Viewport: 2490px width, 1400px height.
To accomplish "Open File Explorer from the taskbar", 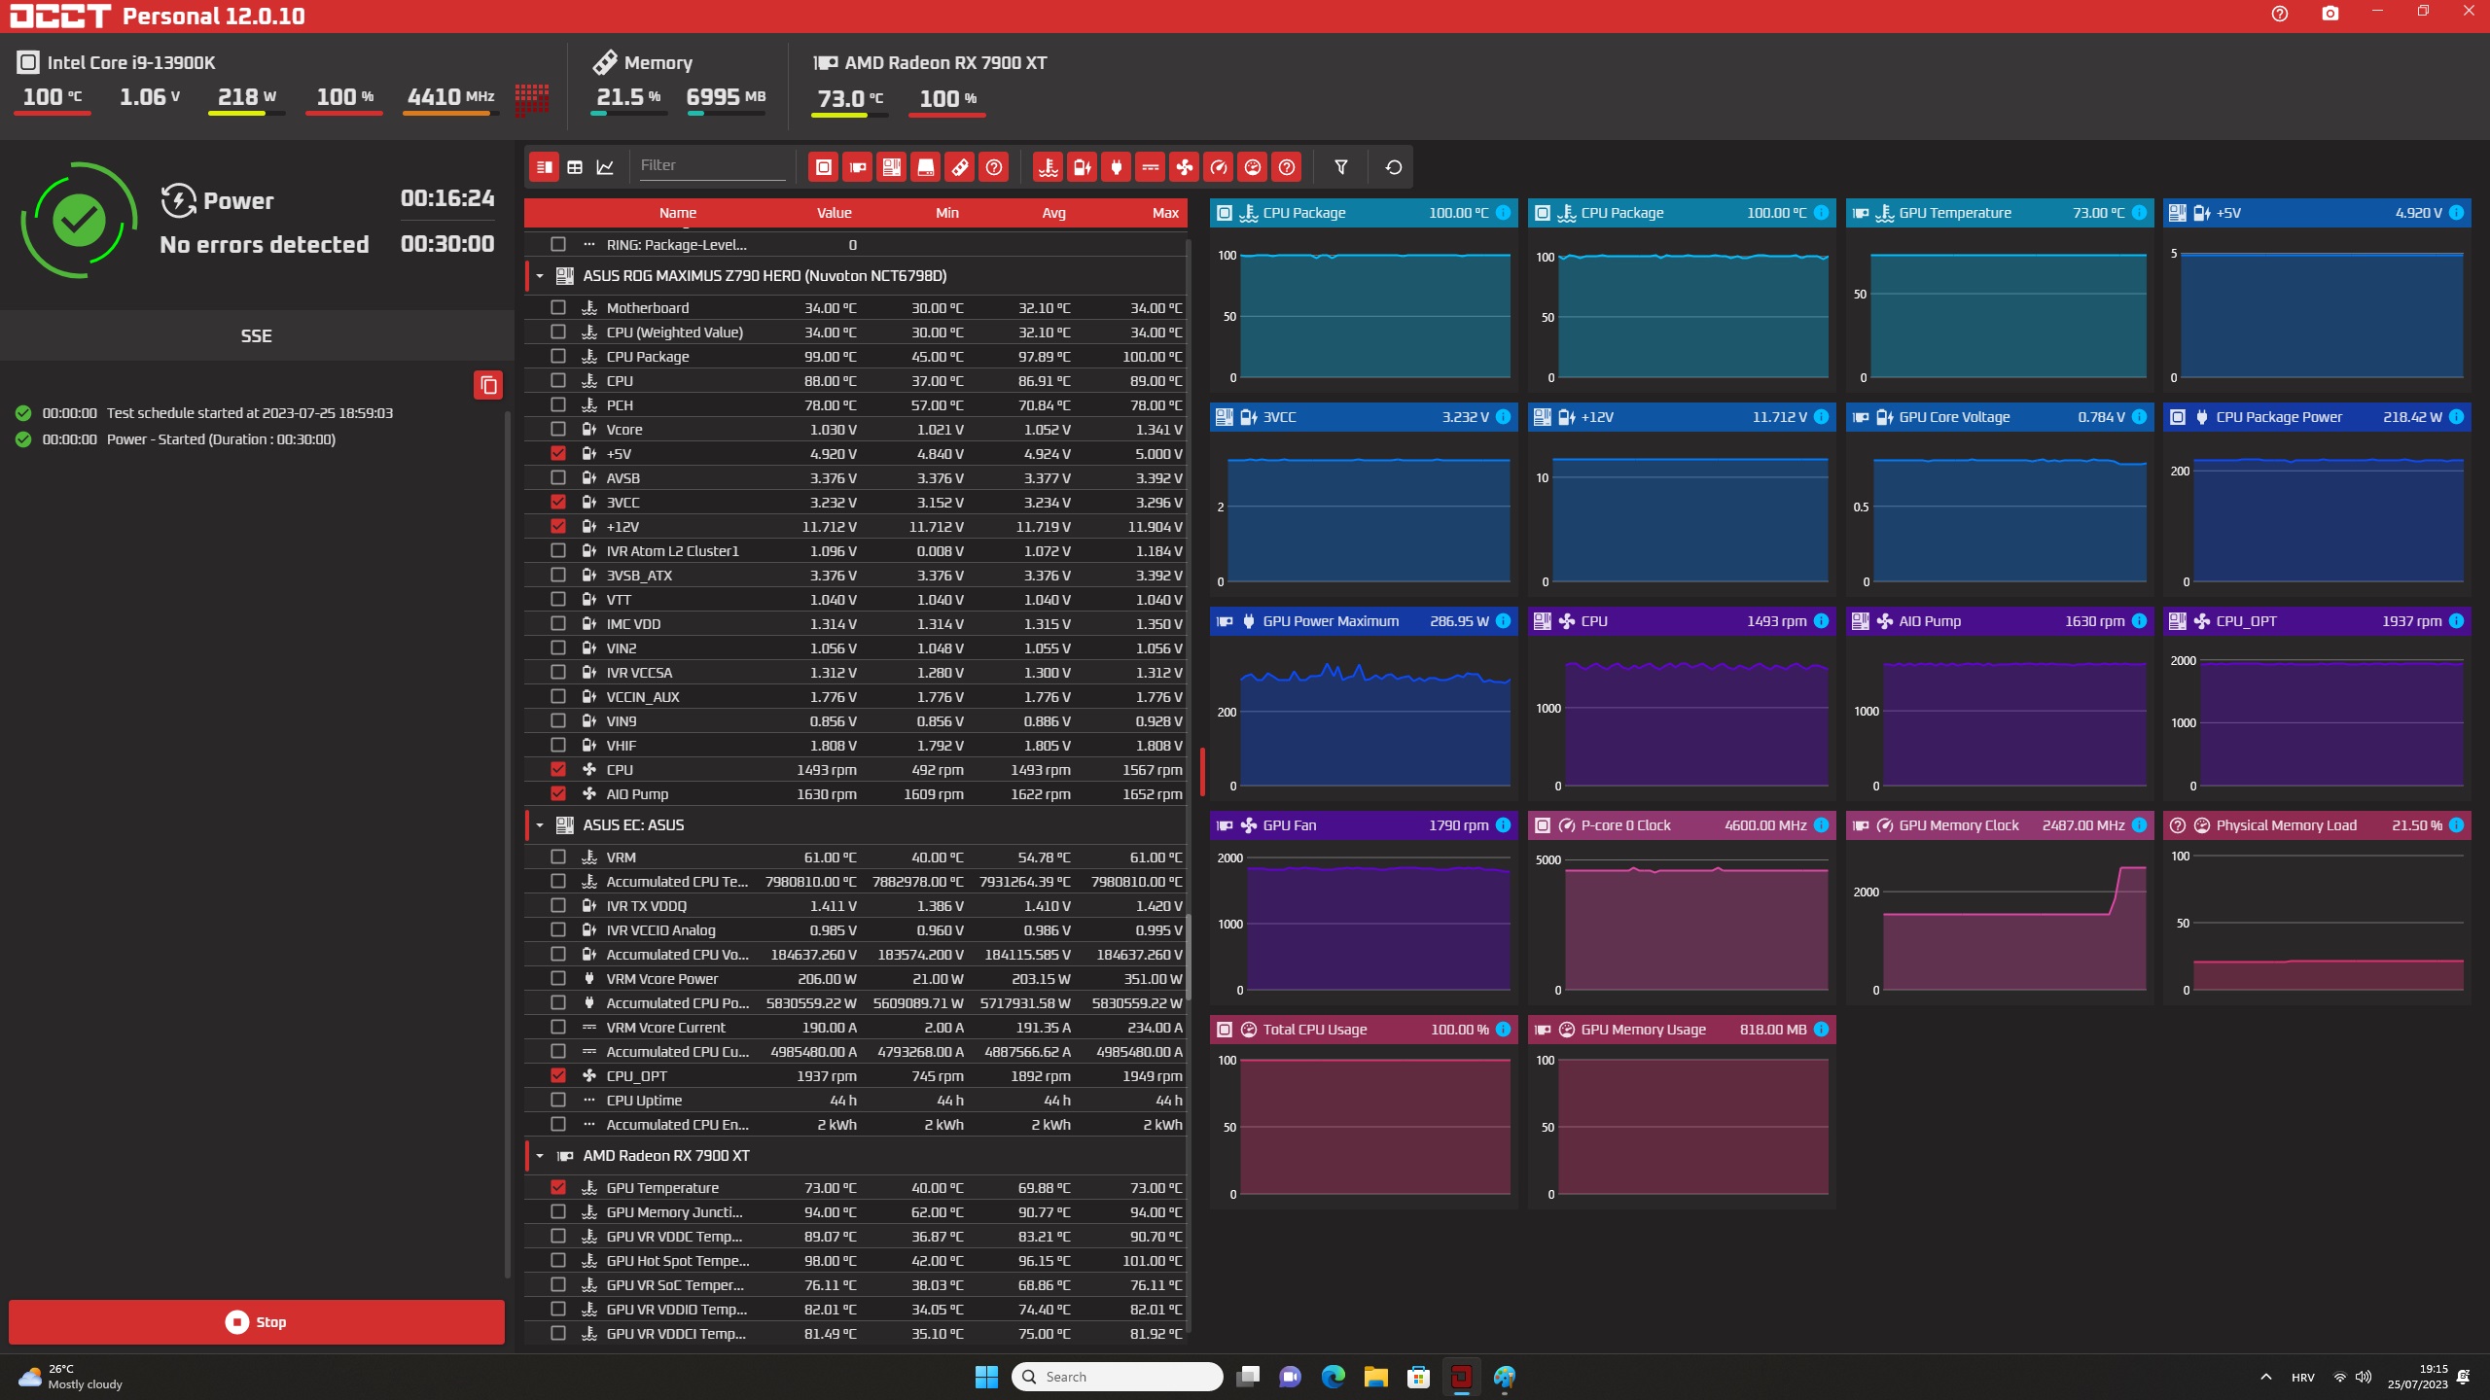I will 1375,1377.
